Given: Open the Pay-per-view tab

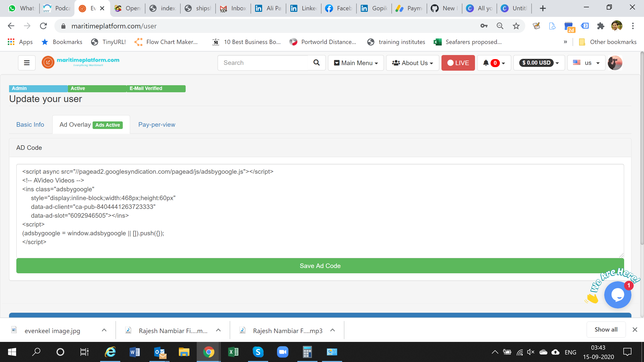Looking at the screenshot, I should click(x=156, y=124).
